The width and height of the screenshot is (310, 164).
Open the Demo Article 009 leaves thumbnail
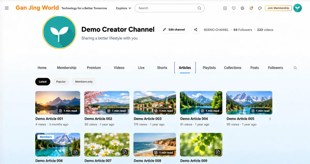click(x=201, y=145)
